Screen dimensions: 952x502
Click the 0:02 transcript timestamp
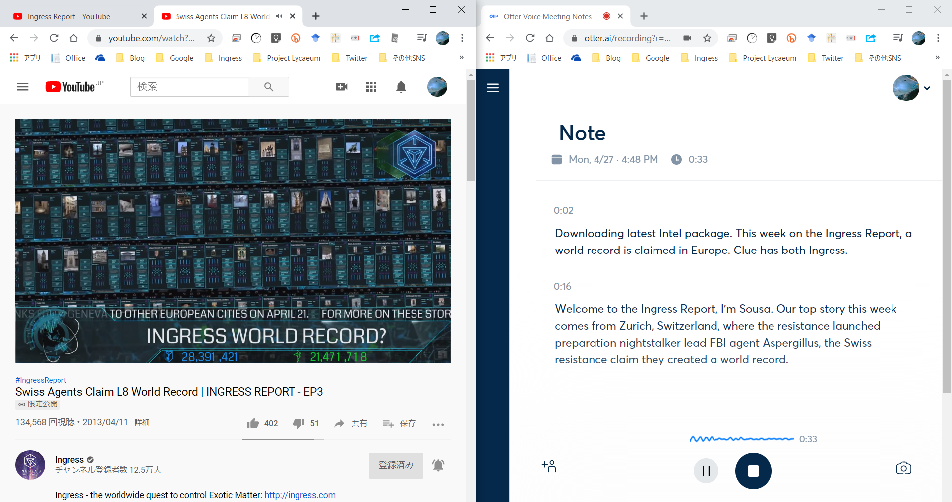tap(563, 210)
